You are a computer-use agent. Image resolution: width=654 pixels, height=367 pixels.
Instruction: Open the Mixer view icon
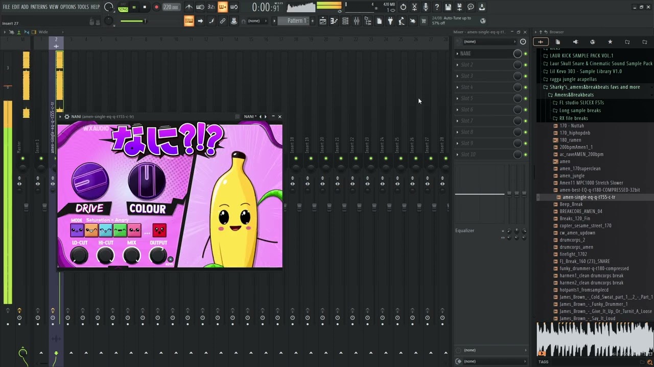click(x=357, y=21)
